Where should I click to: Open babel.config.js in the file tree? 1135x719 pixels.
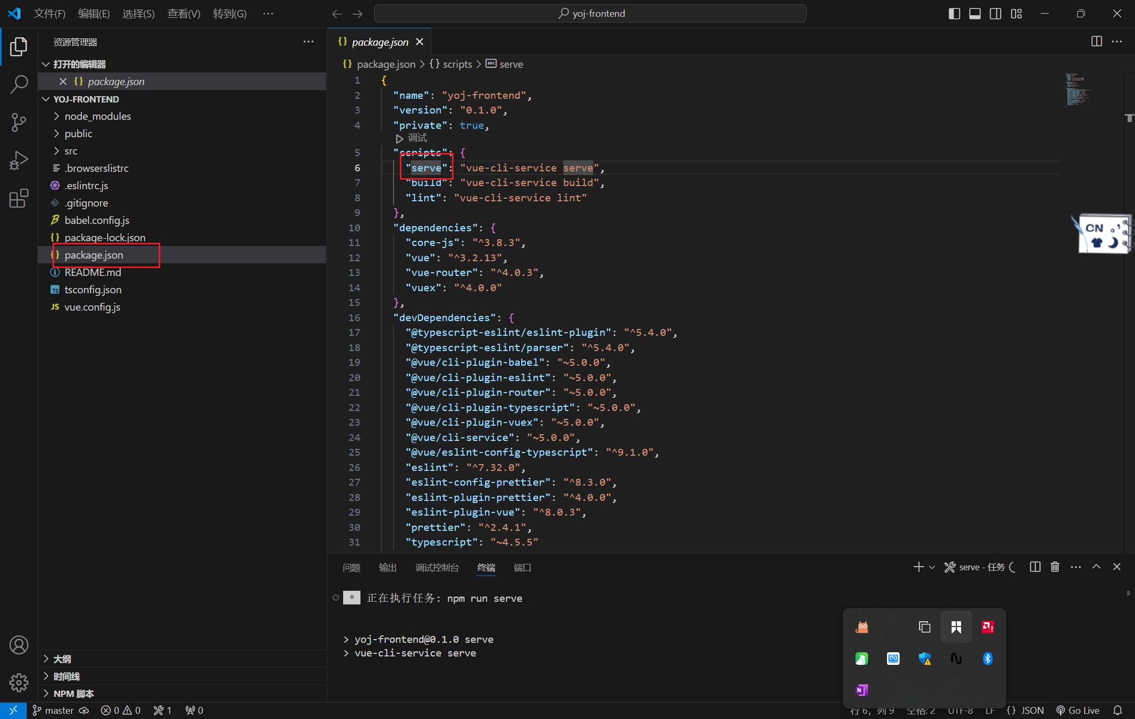[x=97, y=220]
